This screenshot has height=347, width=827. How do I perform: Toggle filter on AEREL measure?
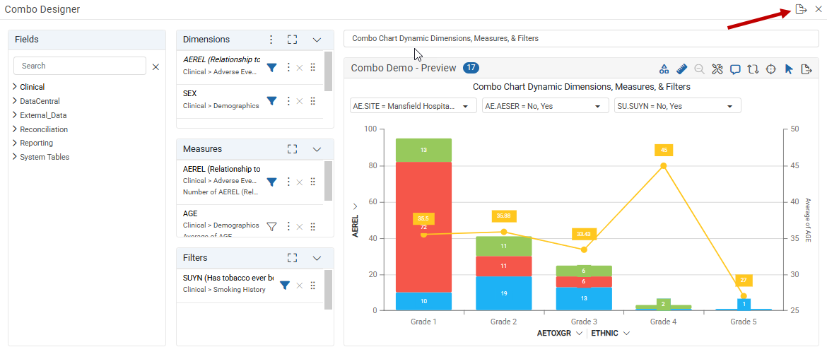pos(271,182)
